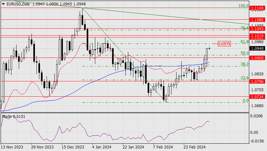Click the 1.0680 price axis value
This screenshot has height=151, width=267.
(257, 106)
